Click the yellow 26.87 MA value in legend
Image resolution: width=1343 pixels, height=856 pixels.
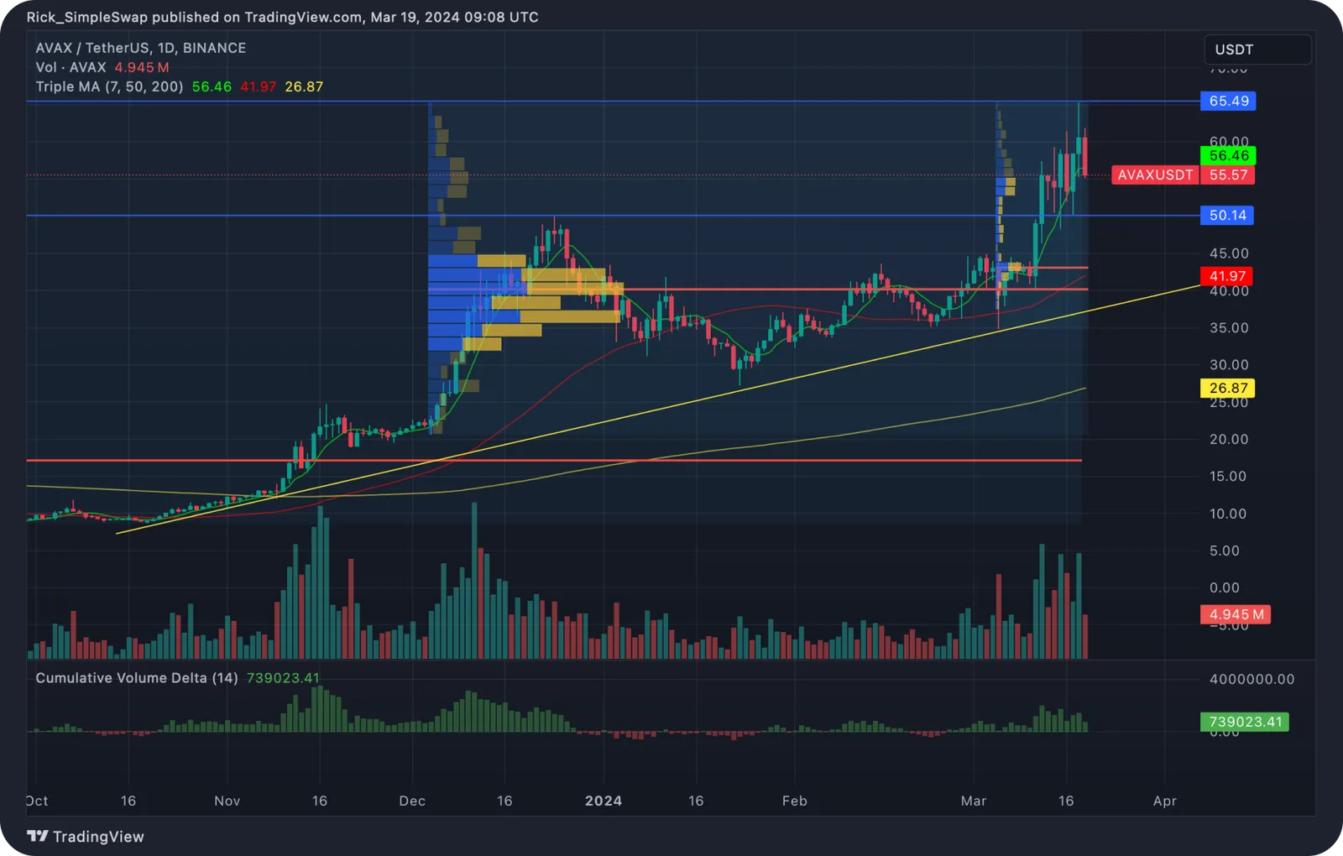pos(304,86)
